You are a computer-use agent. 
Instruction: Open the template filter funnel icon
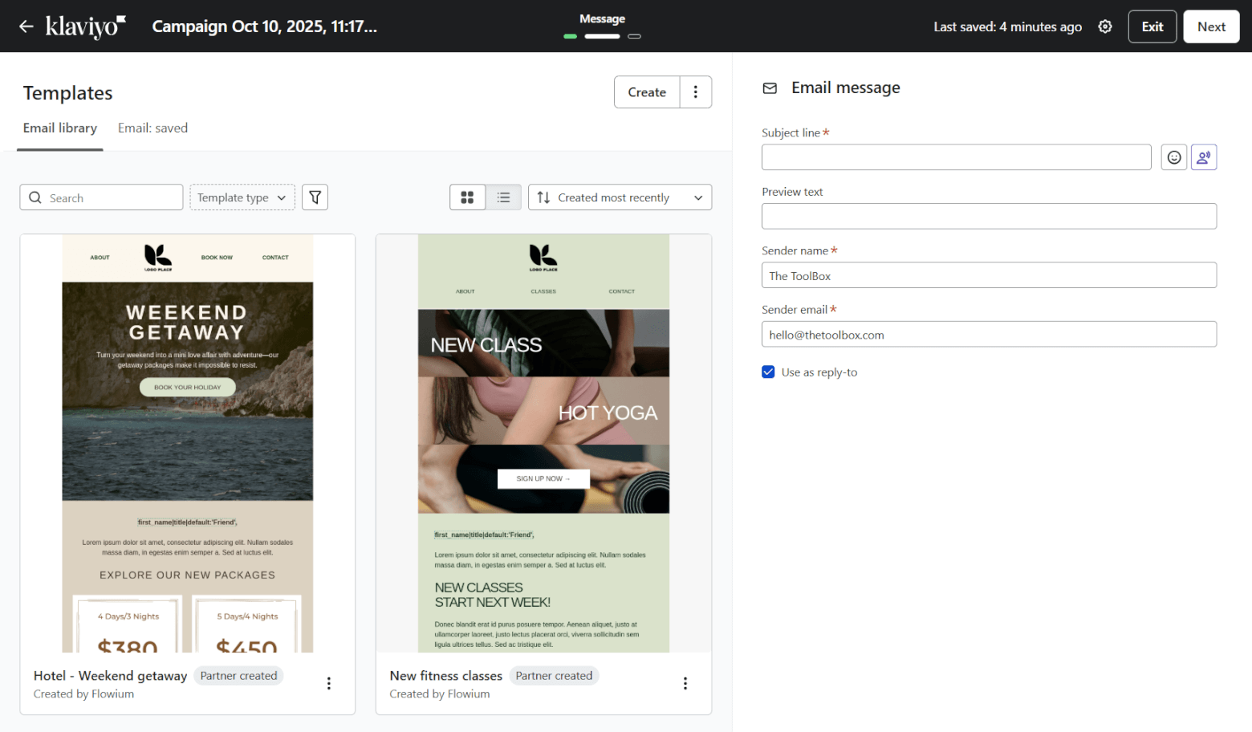coord(315,197)
